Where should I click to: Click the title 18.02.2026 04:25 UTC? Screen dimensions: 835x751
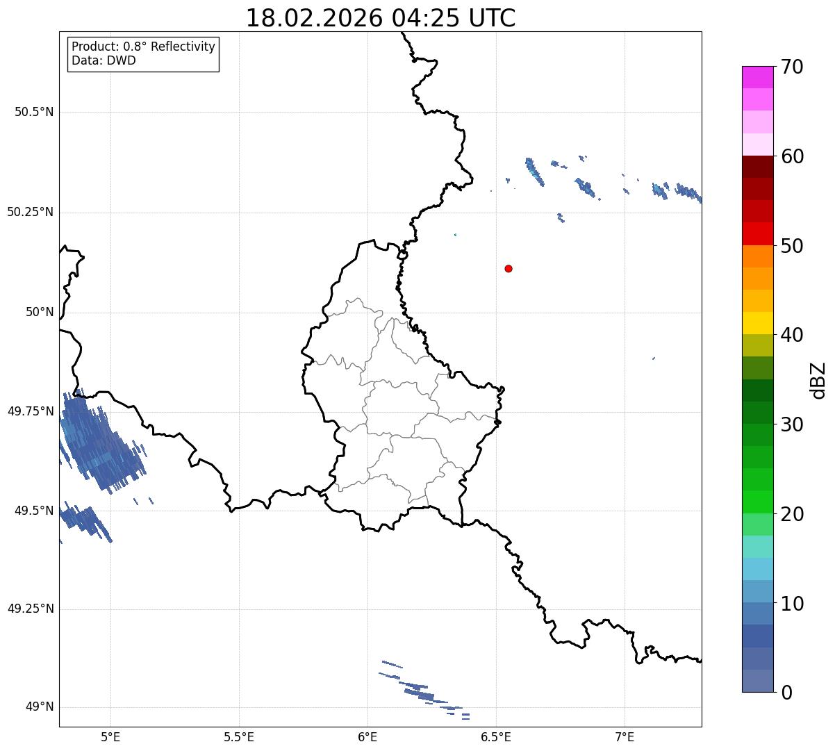[x=381, y=18]
